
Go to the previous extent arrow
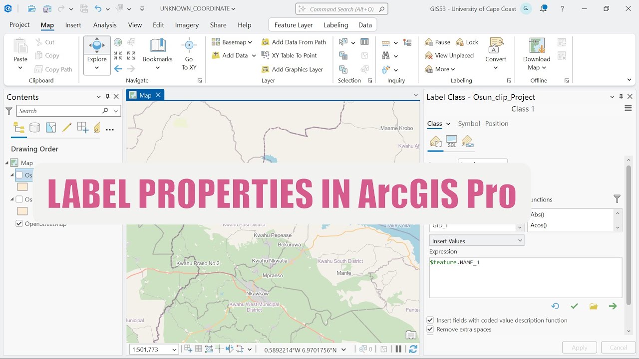click(118, 69)
